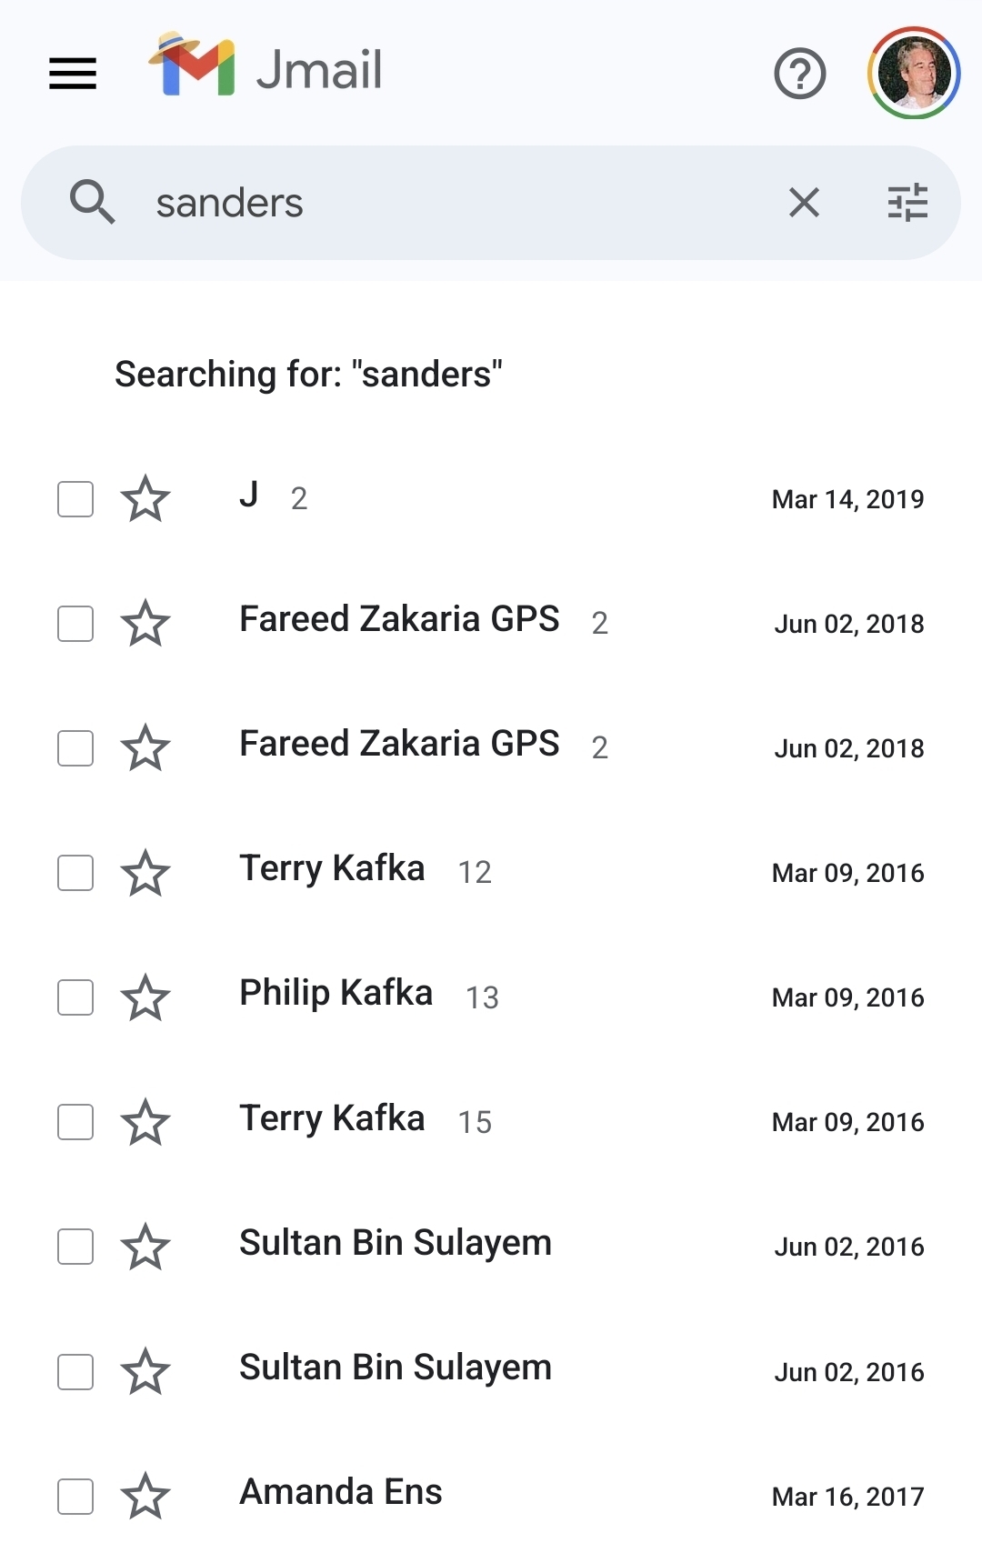Open the help question mark icon
This screenshot has height=1553, width=982.
(x=799, y=74)
